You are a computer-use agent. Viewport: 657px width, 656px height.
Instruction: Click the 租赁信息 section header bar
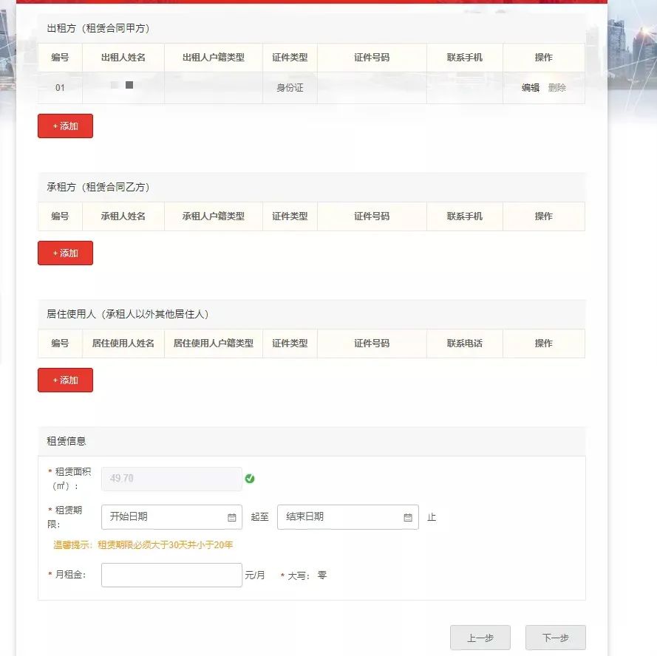pyautogui.click(x=310, y=440)
